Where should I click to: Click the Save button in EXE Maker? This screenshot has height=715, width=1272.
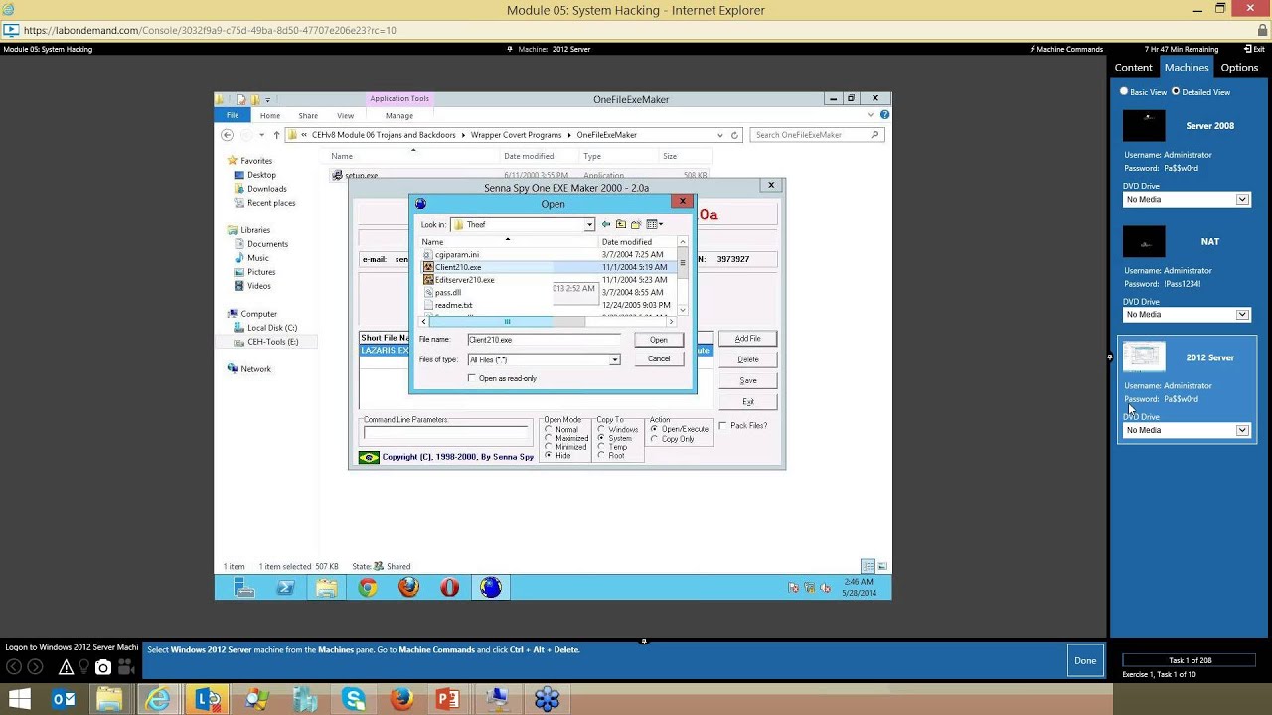click(747, 380)
